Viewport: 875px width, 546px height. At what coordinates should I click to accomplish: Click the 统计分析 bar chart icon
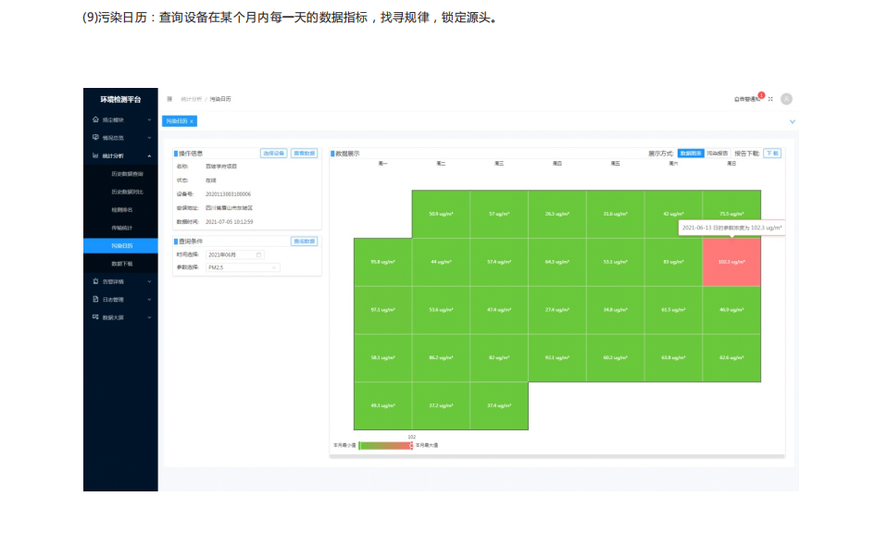coord(95,156)
